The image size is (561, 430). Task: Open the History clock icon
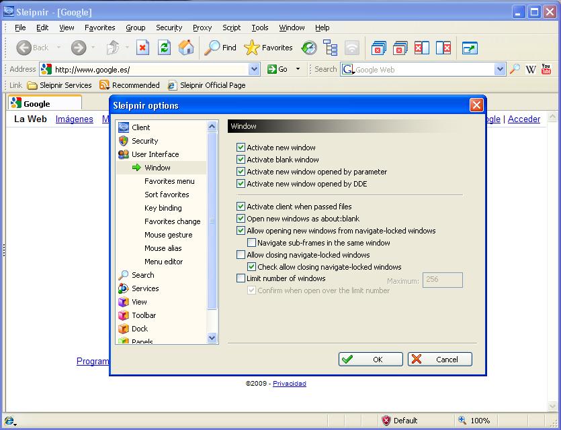pos(309,48)
